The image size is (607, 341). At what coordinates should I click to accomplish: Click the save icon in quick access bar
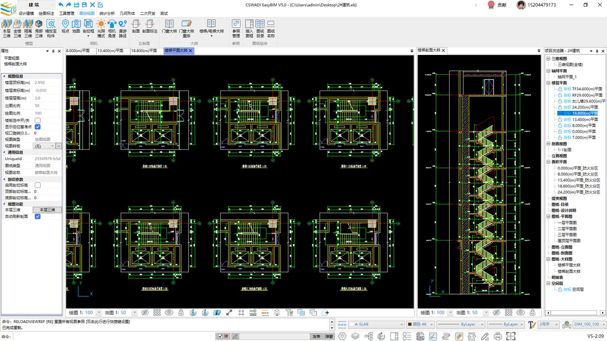(76, 5)
